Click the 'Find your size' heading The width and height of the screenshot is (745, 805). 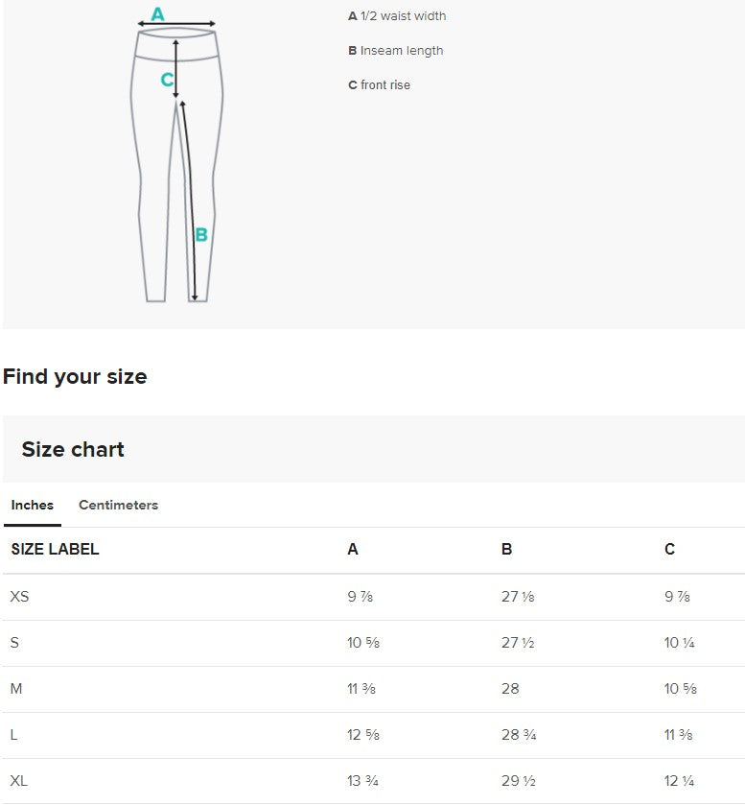[x=75, y=376]
